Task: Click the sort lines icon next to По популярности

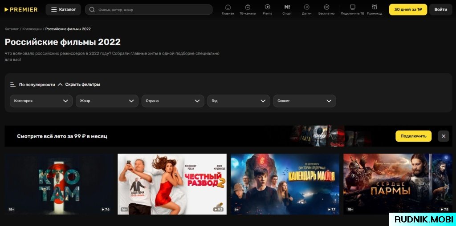Action: [x=13, y=85]
